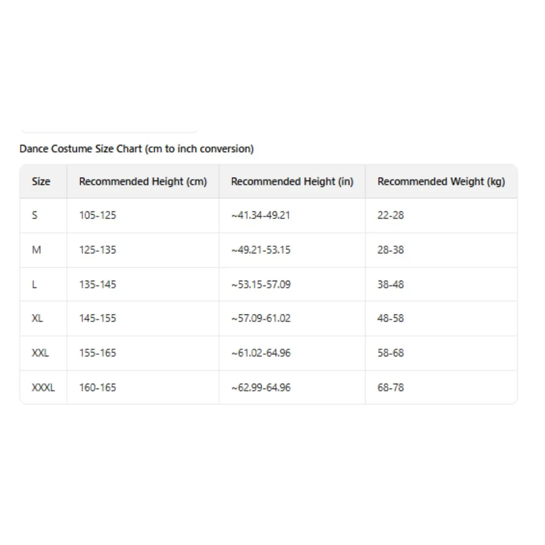The image size is (545, 545).
Task: Select the Dance Costume Size Chart title
Action: click(x=136, y=149)
